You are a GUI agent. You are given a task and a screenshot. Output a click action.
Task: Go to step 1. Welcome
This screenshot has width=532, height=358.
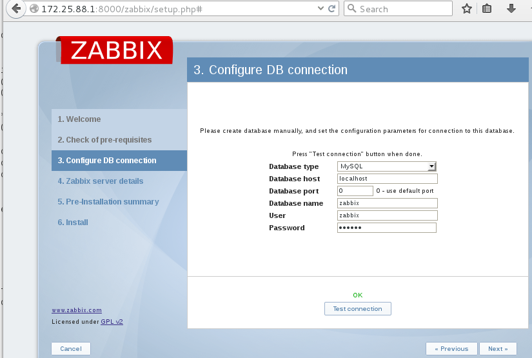pos(79,119)
